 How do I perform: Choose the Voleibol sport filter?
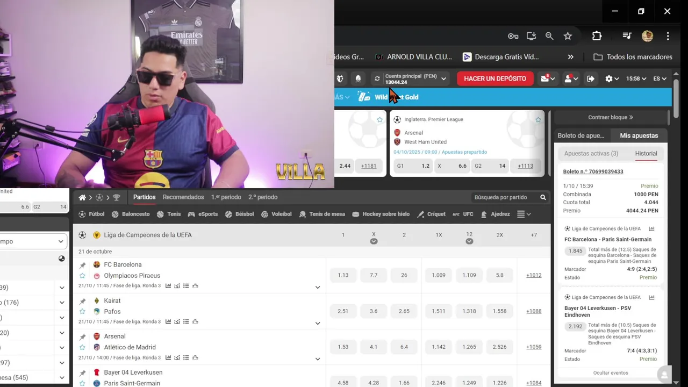[x=276, y=214]
